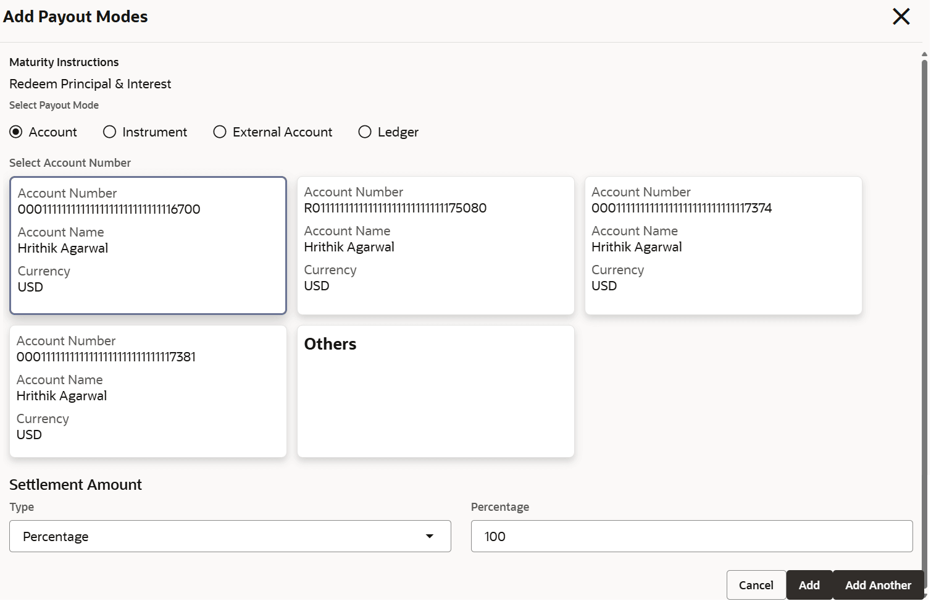This screenshot has height=601, width=931.
Task: Click the Select Account Number label
Action: 70,163
